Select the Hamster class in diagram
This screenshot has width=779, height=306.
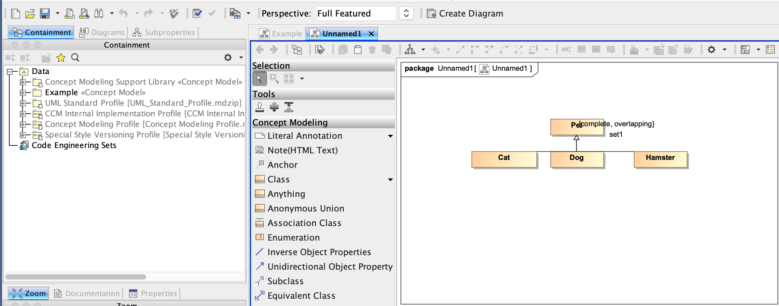point(660,159)
